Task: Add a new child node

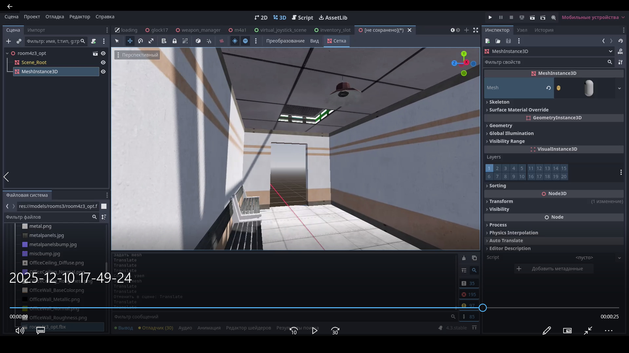Action: coord(9,41)
